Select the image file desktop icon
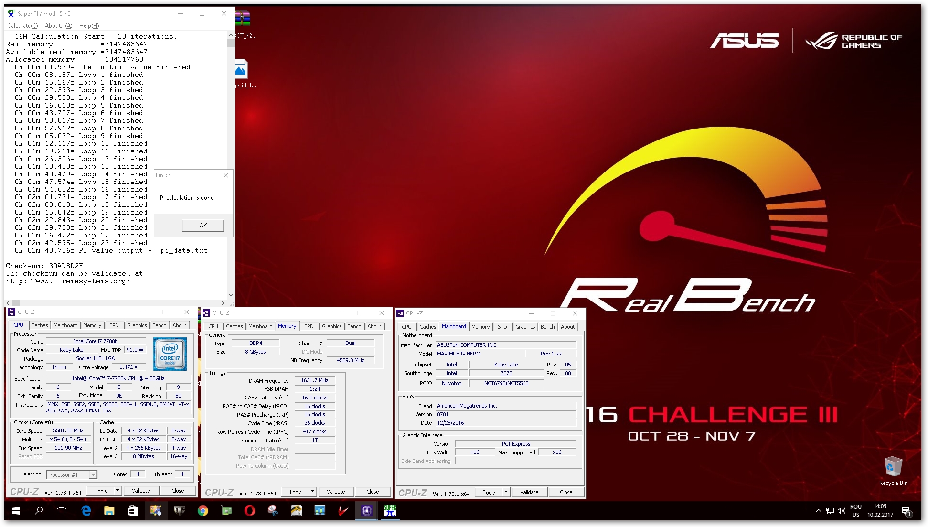This screenshot has width=928, height=527. pos(243,73)
